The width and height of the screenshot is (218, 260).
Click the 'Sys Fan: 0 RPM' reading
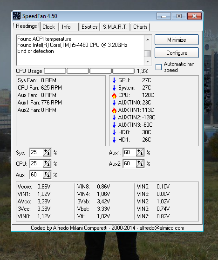coord(37,80)
